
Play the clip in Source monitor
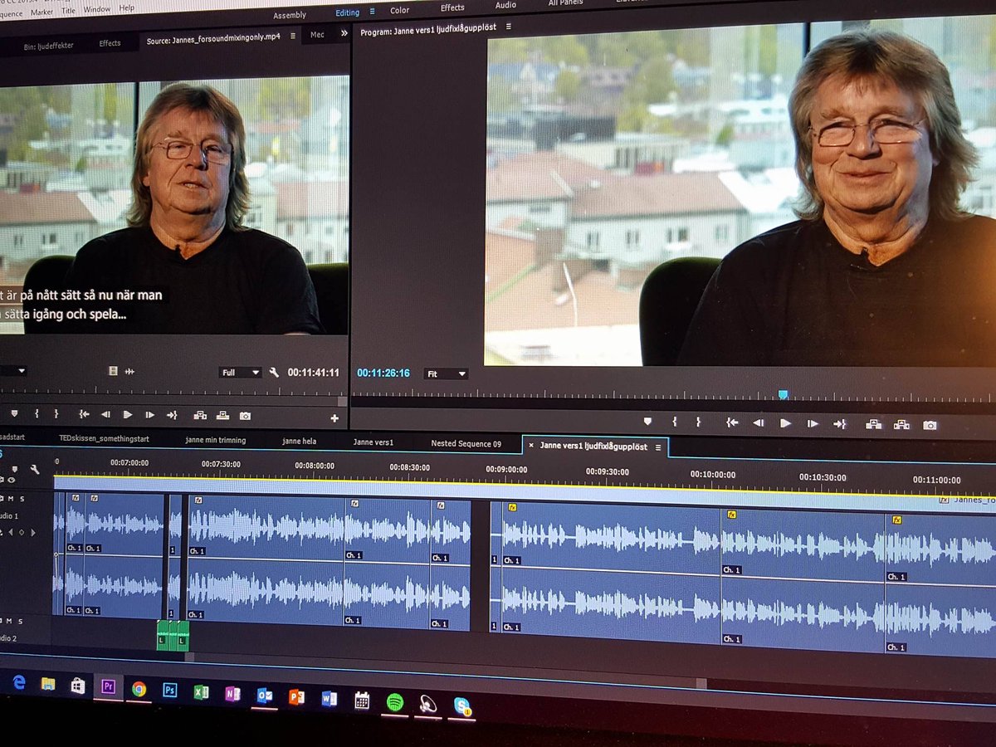[128, 414]
